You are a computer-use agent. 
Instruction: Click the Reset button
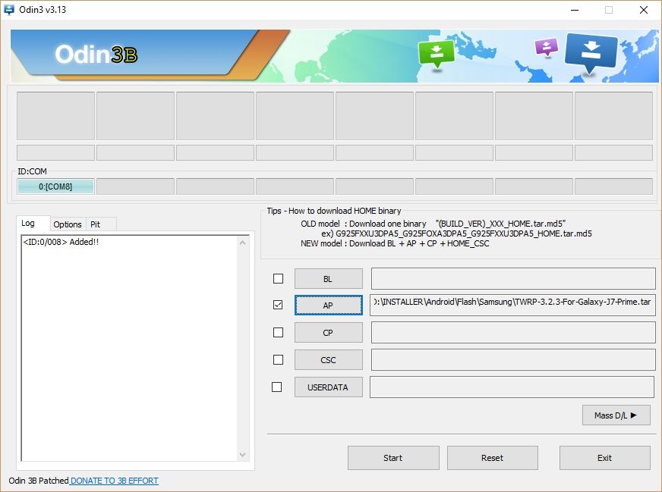pos(493,458)
